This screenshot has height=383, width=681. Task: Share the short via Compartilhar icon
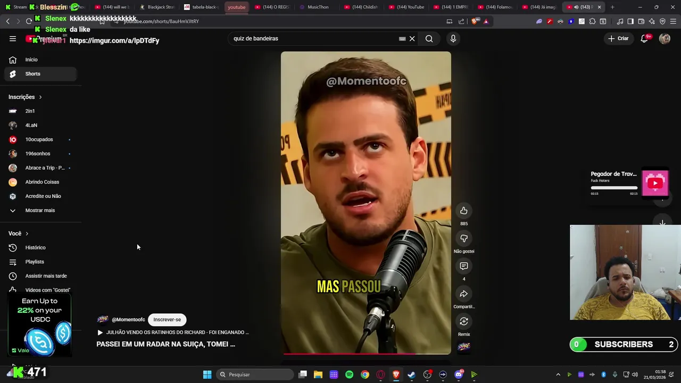tap(464, 294)
